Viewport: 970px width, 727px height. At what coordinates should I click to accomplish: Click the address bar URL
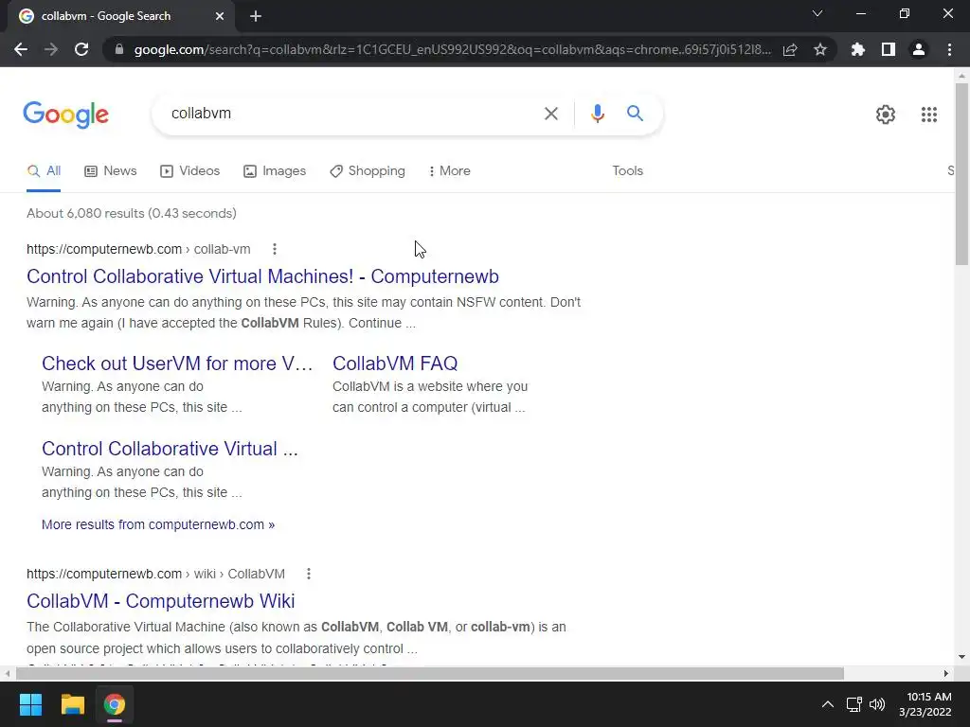coord(452,49)
